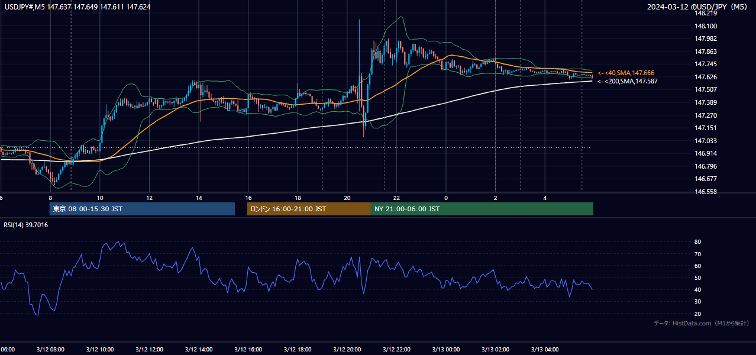Image resolution: width=756 pixels, height=355 pixels.
Task: Click price axis value 147.033
Action: [706, 141]
